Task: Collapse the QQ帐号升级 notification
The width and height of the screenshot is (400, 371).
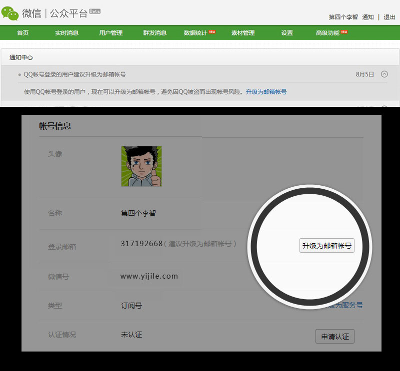Action: pyautogui.click(x=384, y=73)
